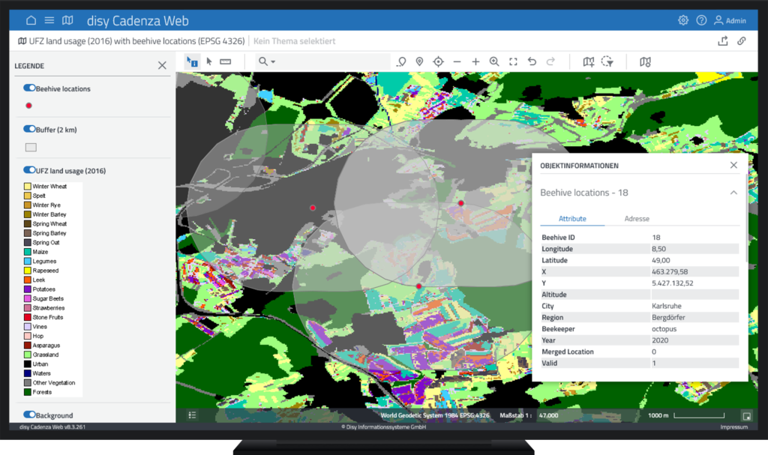This screenshot has height=455, width=768.
Task: Click the location pin search icon
Action: tap(402, 61)
